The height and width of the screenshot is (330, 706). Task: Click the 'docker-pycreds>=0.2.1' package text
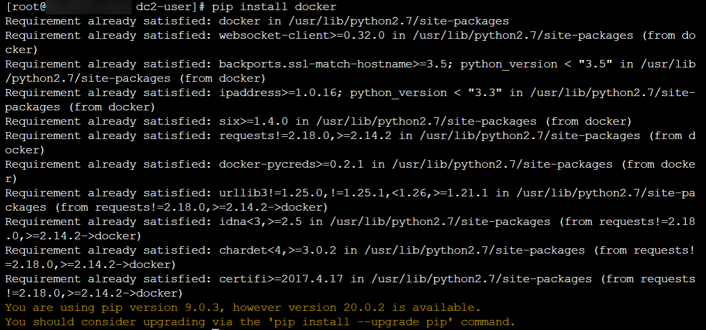[x=291, y=164]
